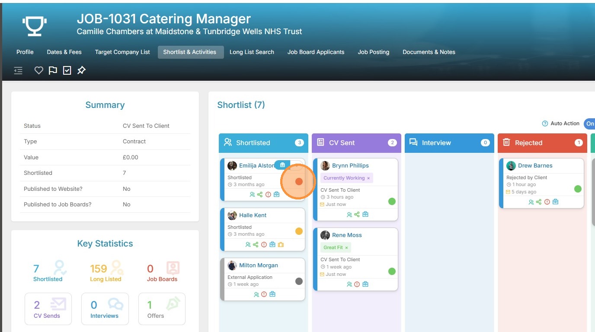Click briefcase icon on Brynn Phillips's card
595x332 pixels.
[365, 215]
